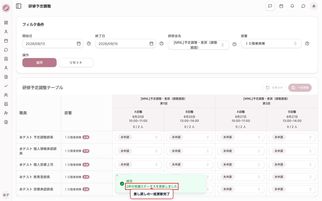This screenshot has width=322, height=201.
Task: Click 本務 badge in 予定調整師長 row
Action: 86,137
